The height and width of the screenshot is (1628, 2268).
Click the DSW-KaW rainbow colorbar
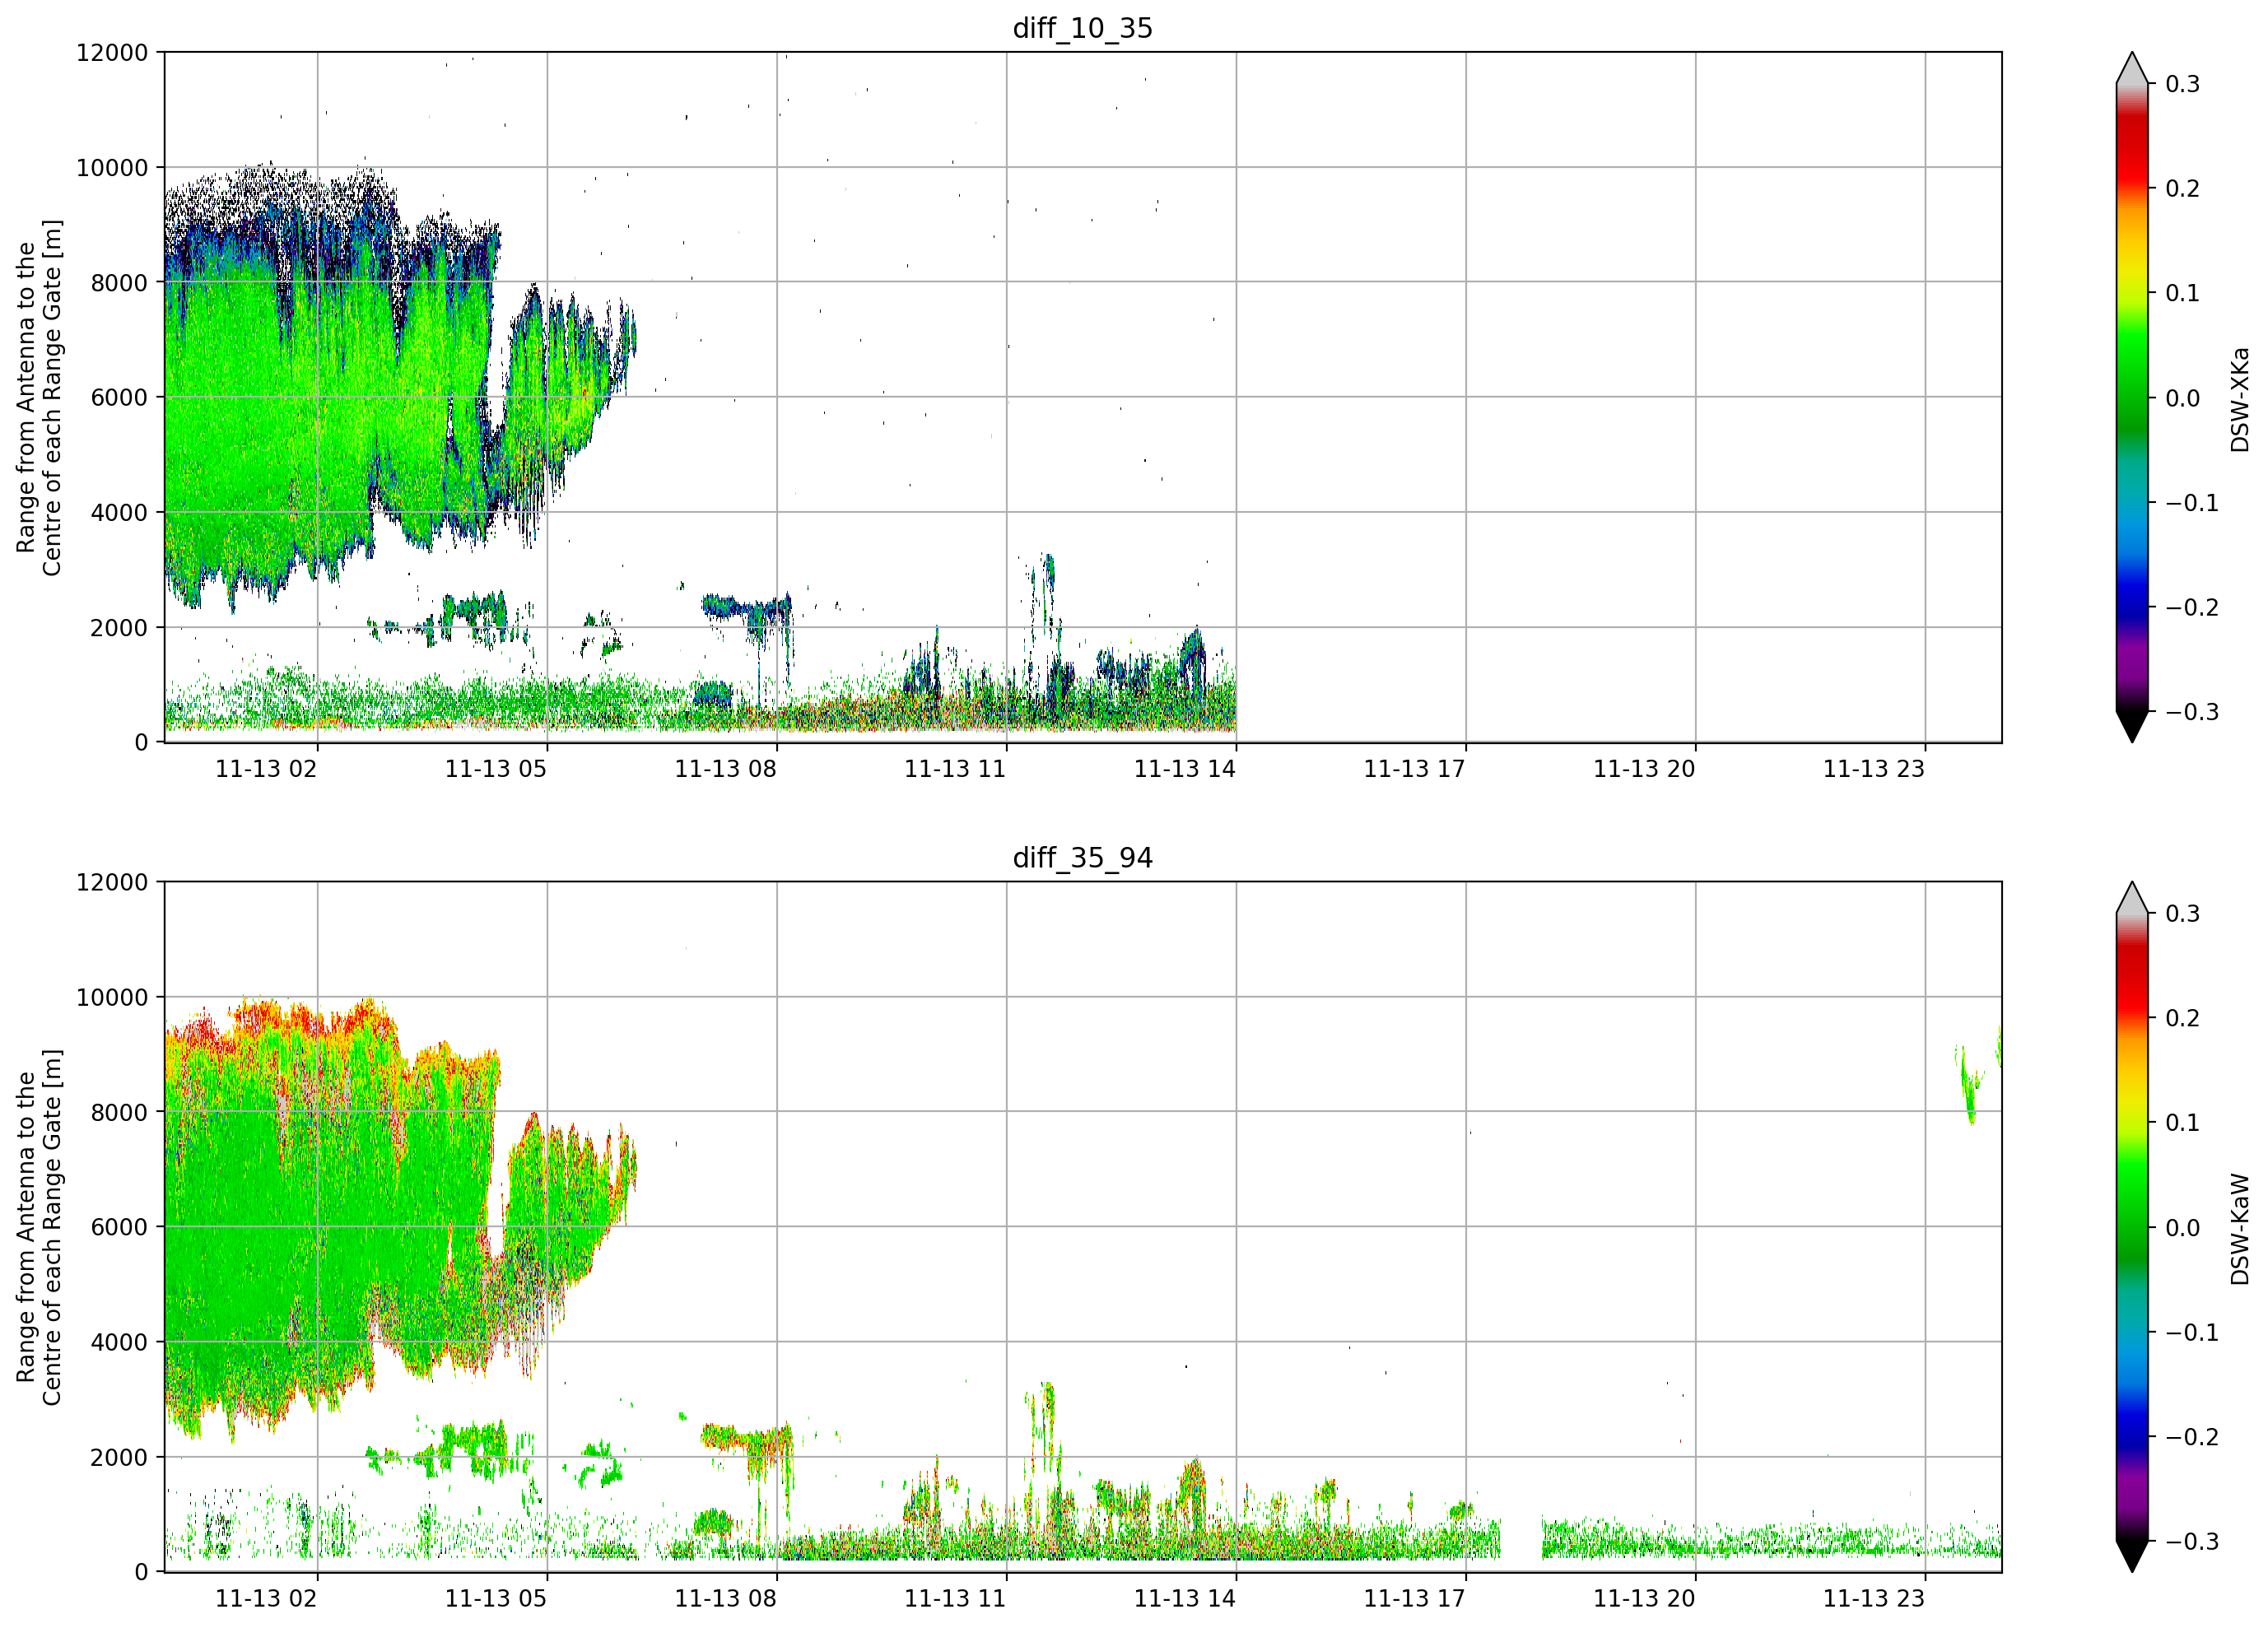pyautogui.click(x=2132, y=1227)
